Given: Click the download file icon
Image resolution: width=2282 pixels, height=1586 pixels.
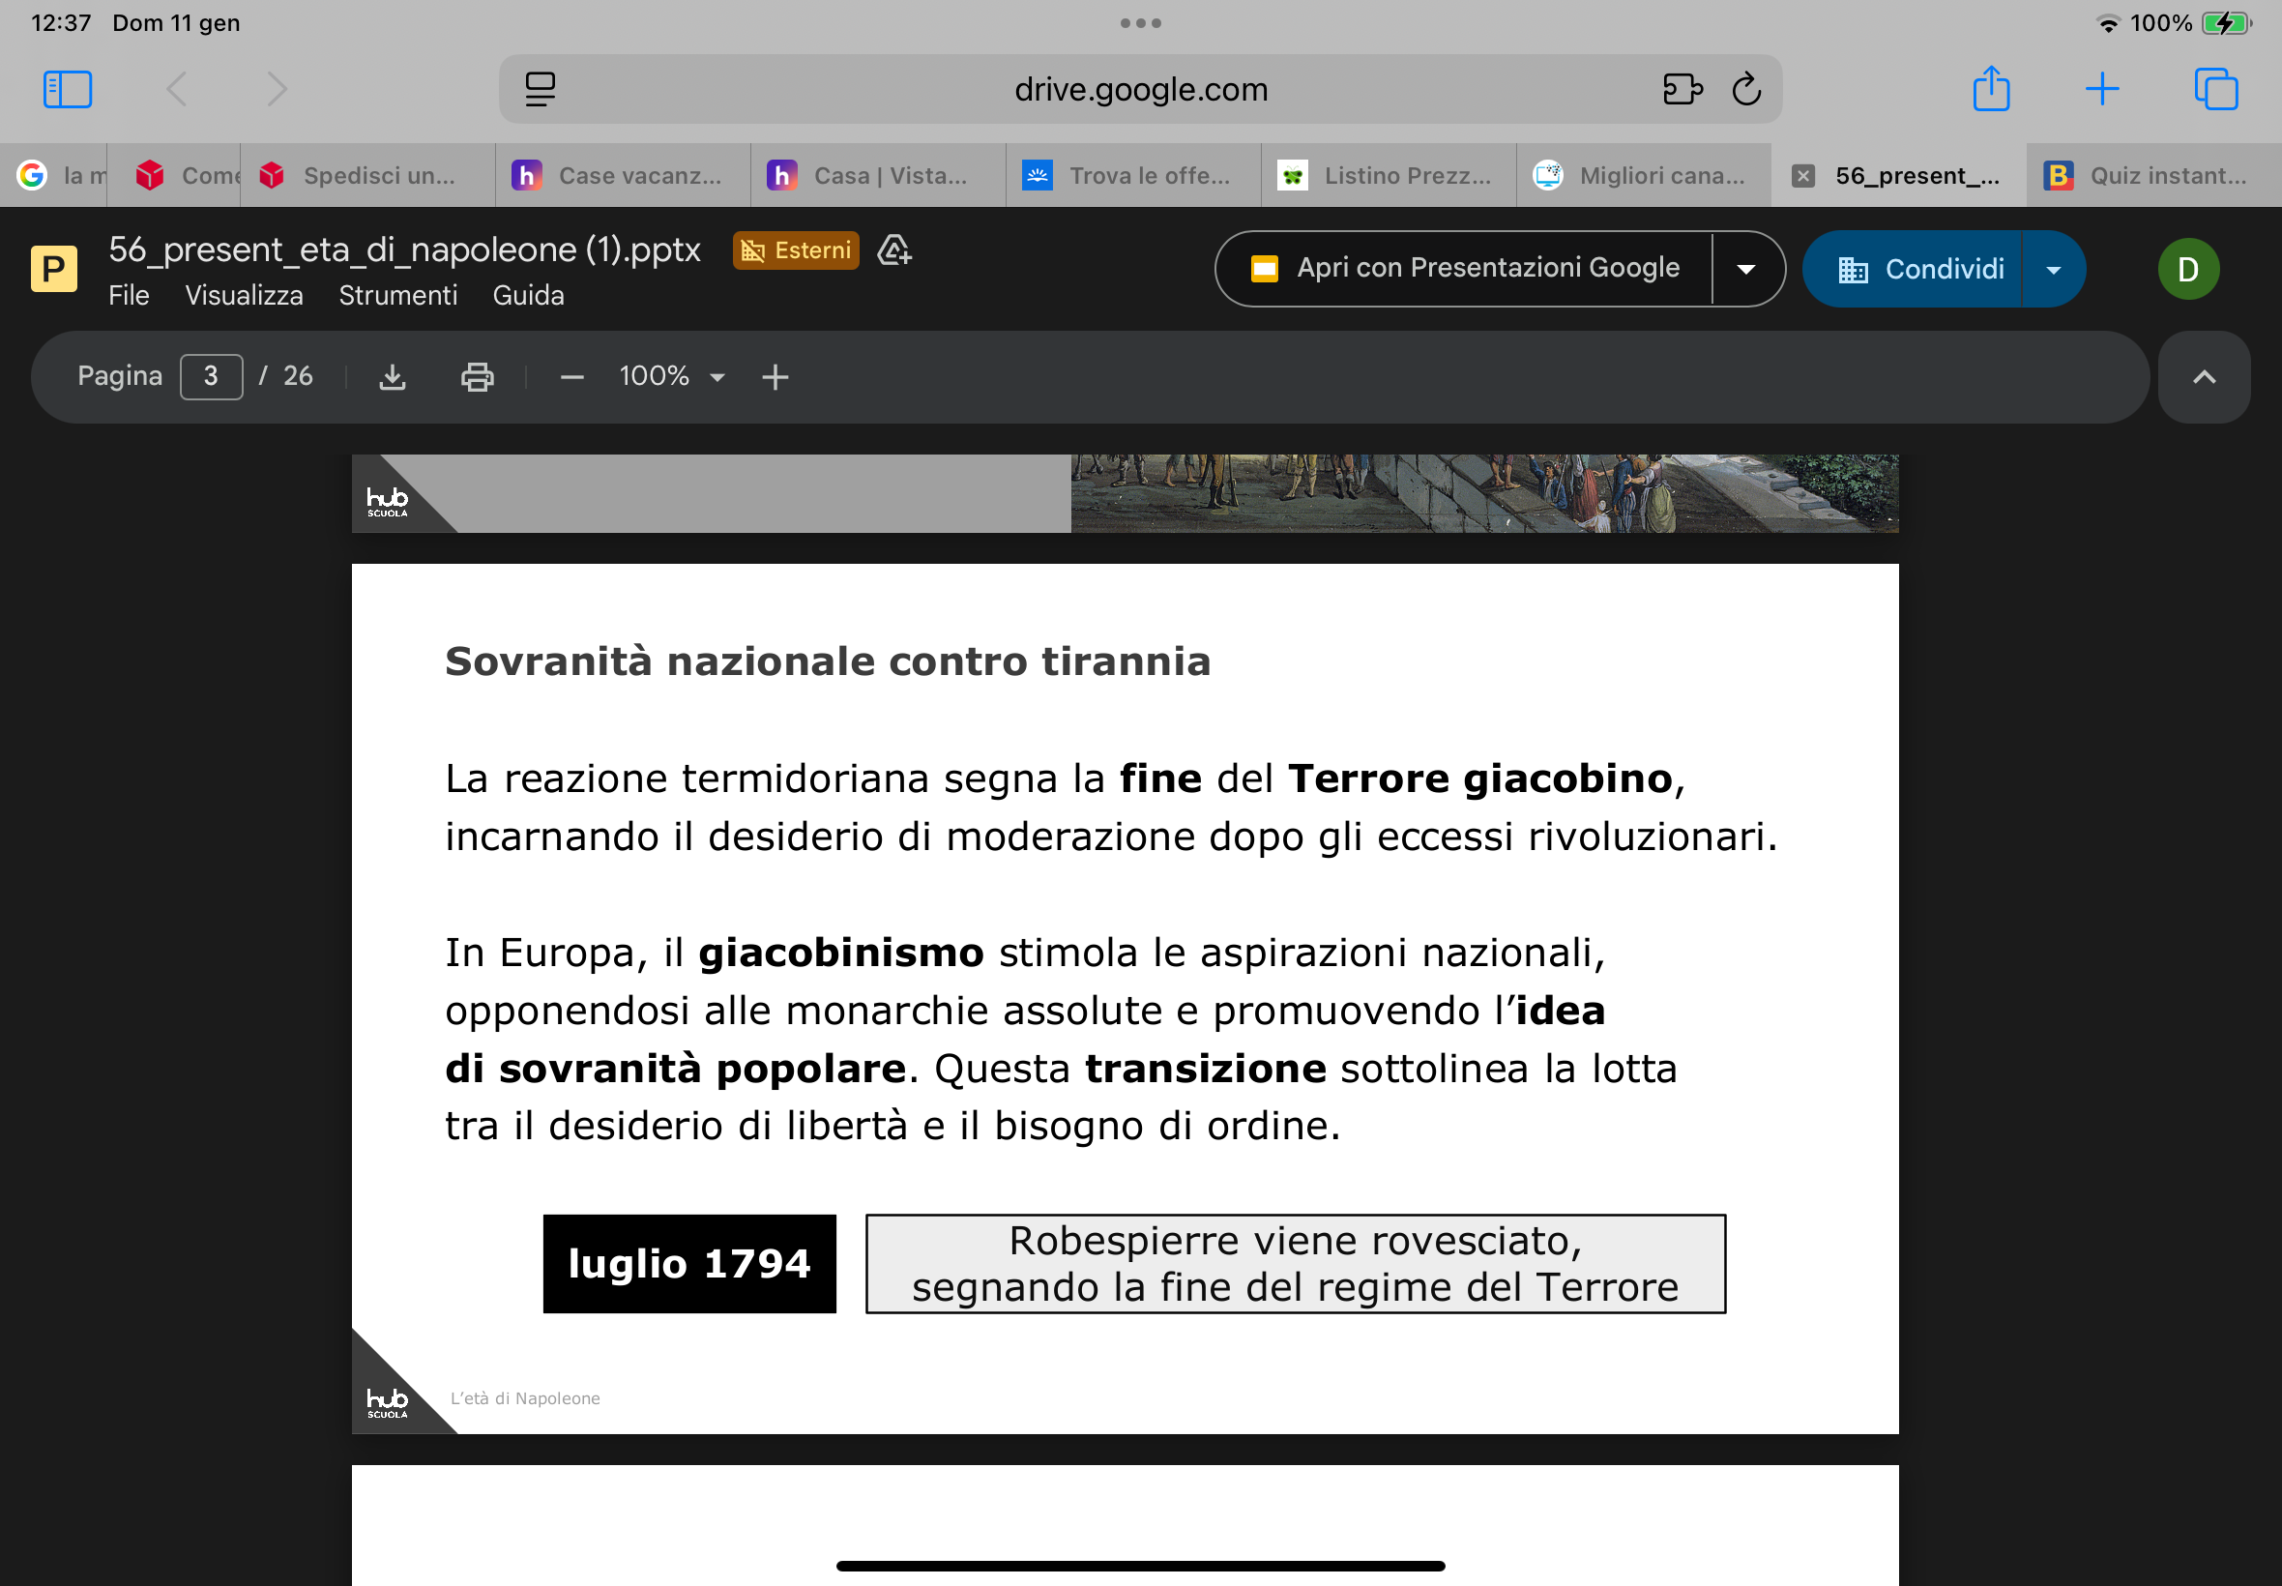Looking at the screenshot, I should 393,376.
